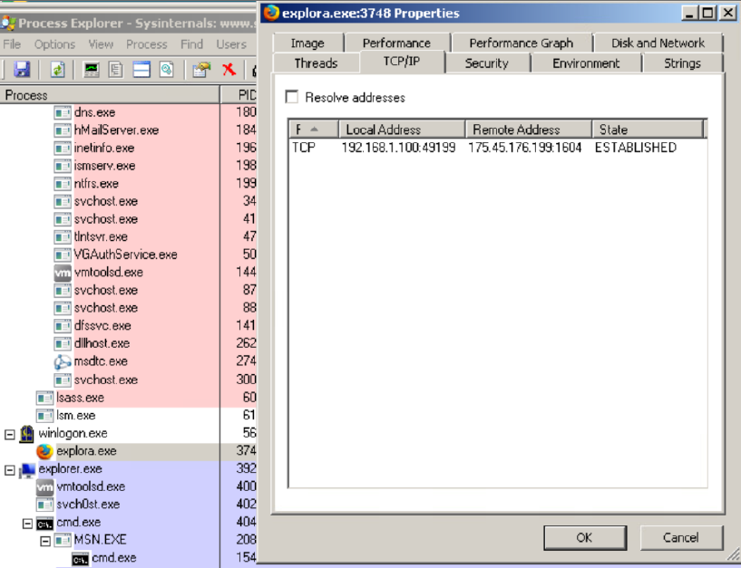Select the tlntsvr.exe process row
741x568 pixels.
[x=128, y=237]
